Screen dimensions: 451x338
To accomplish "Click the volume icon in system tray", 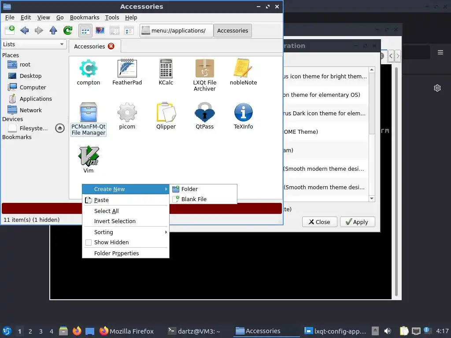I will 388,331.
